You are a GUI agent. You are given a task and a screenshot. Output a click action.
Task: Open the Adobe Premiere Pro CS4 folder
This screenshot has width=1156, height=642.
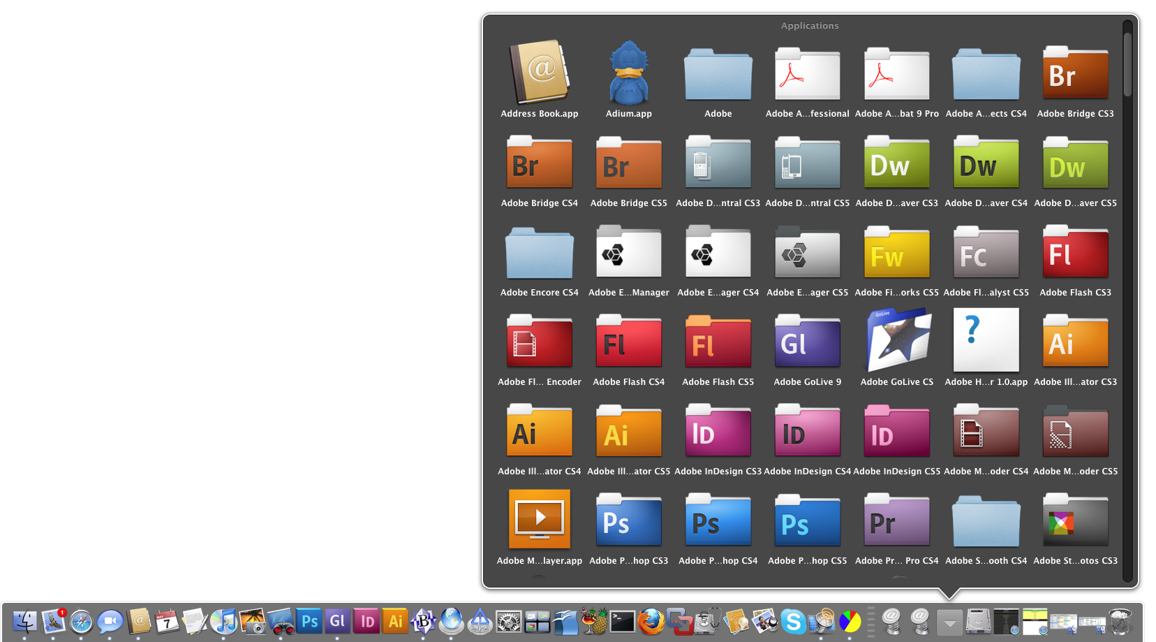pyautogui.click(x=896, y=520)
